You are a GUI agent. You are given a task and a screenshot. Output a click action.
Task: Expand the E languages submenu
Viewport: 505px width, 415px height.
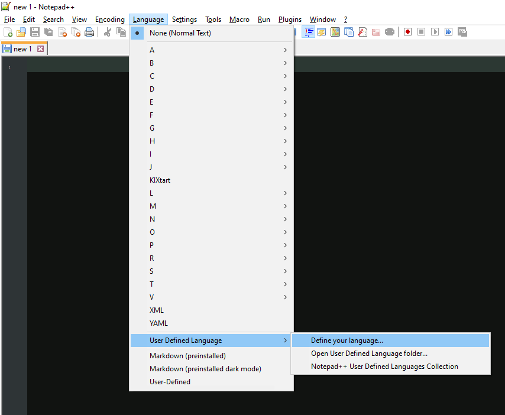pyautogui.click(x=211, y=102)
